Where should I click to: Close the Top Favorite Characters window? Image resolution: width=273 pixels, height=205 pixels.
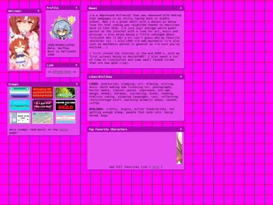181,129
